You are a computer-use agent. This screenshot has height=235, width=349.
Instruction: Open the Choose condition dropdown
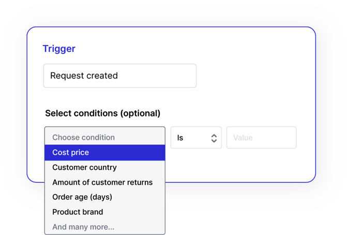coord(104,137)
